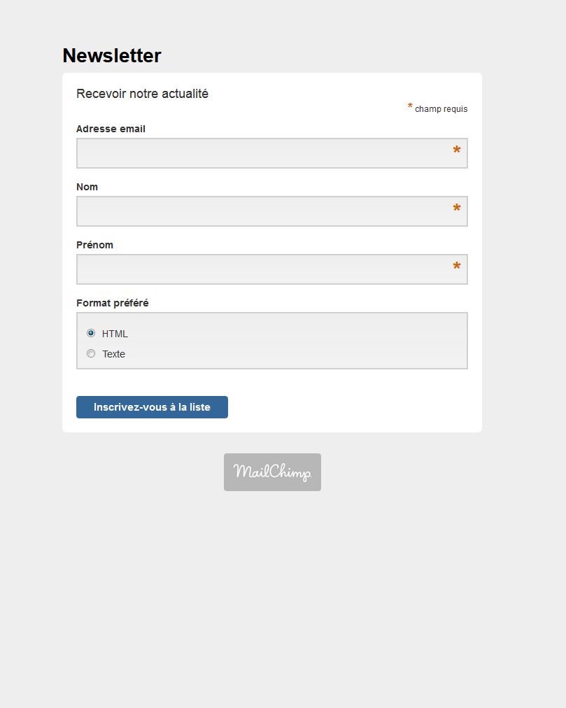Viewport: 566px width, 708px height.
Task: Click the asterisk in the Nom field
Action: pos(457,209)
